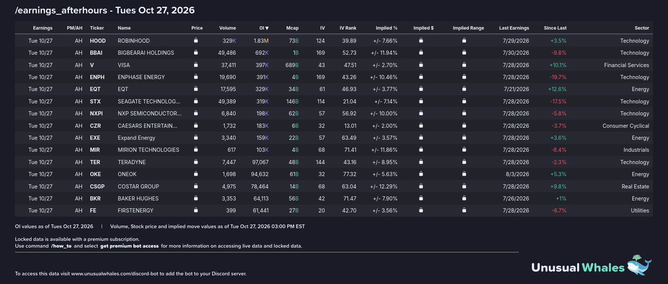Select the BBAI ticker

[x=97, y=53]
